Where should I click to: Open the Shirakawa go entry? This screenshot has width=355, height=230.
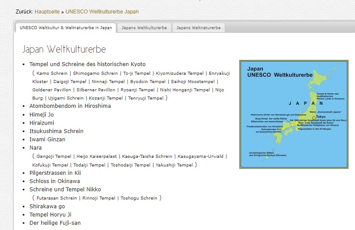click(47, 206)
